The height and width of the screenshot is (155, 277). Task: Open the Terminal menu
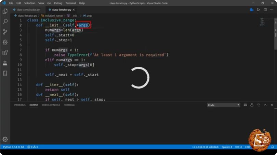[71, 3]
